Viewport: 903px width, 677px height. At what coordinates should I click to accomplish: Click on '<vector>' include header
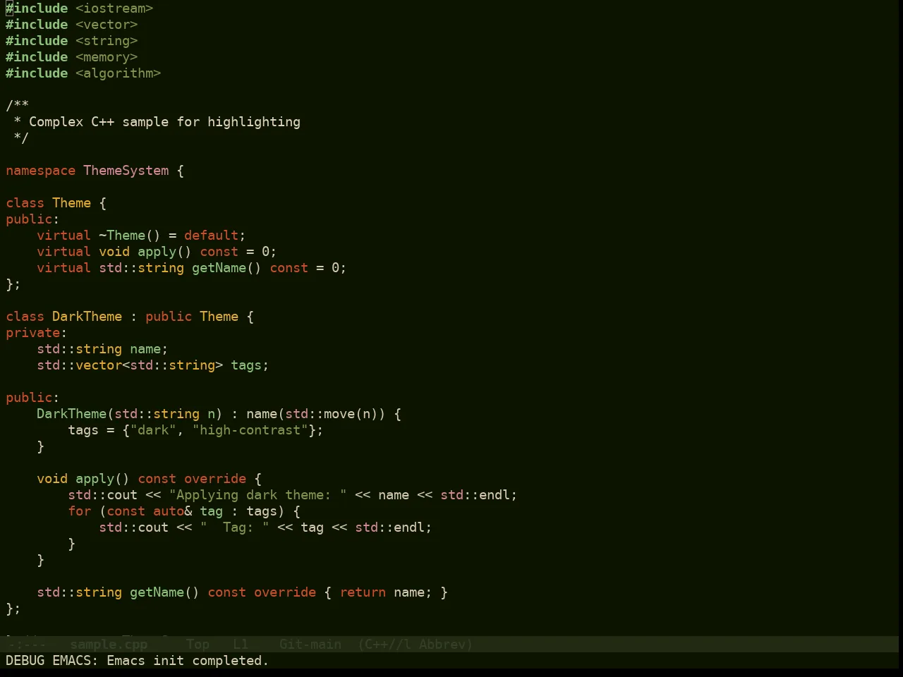(x=107, y=25)
